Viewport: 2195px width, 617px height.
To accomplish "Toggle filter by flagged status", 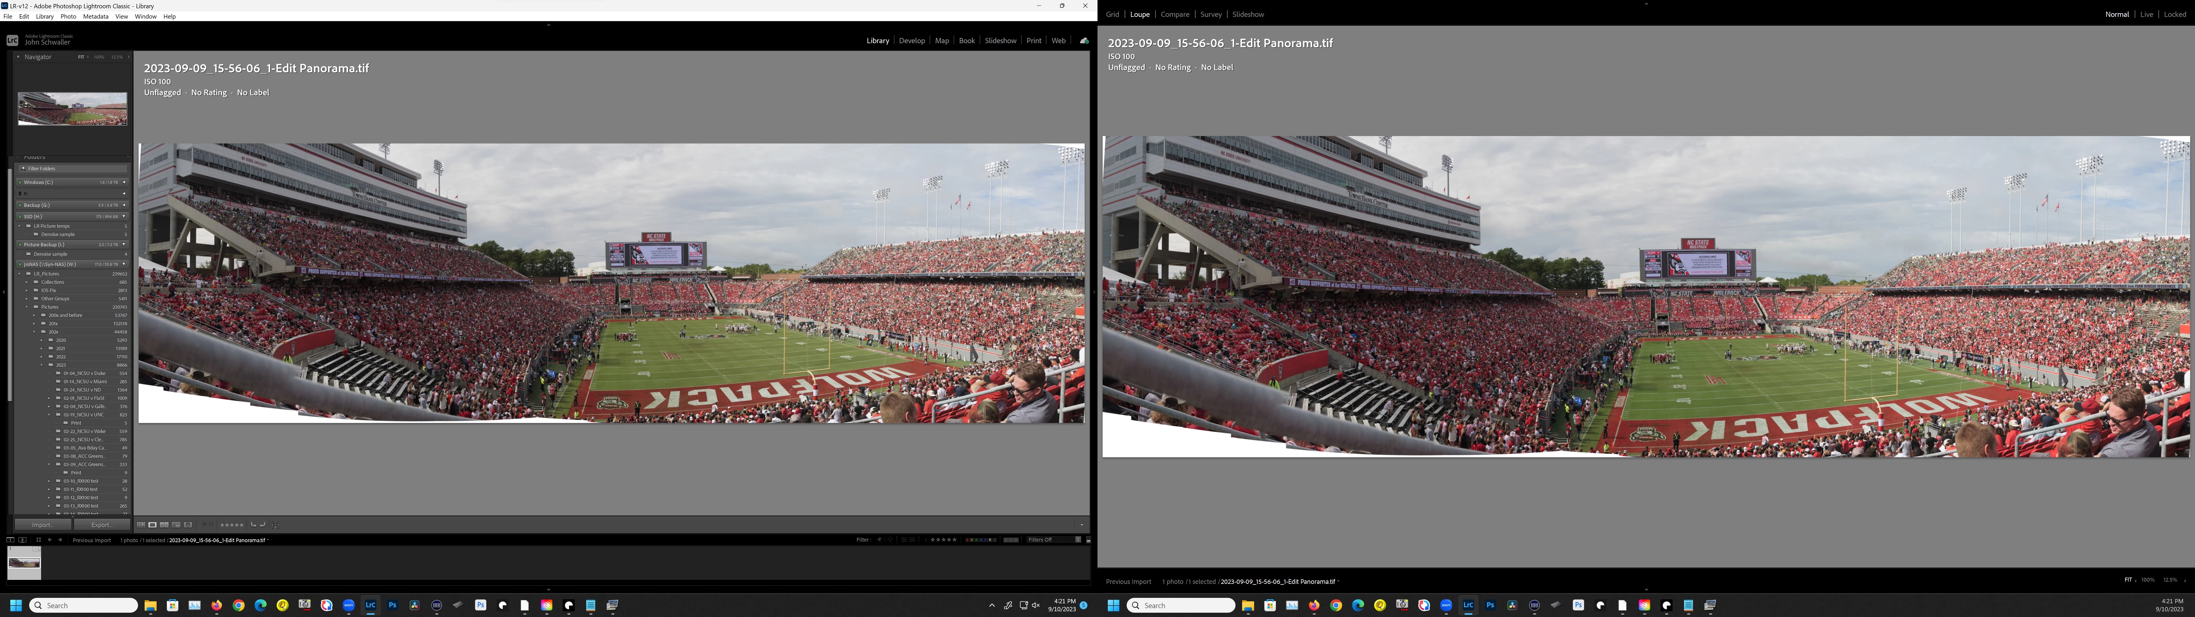I will click(879, 540).
